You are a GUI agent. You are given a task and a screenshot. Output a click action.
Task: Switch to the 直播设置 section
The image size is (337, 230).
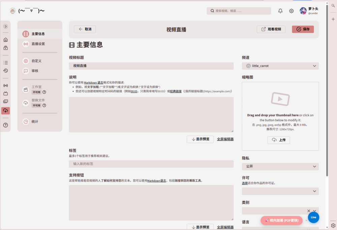[x=38, y=44]
